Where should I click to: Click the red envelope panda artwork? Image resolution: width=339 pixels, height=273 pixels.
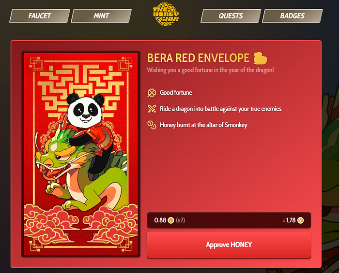tap(81, 154)
